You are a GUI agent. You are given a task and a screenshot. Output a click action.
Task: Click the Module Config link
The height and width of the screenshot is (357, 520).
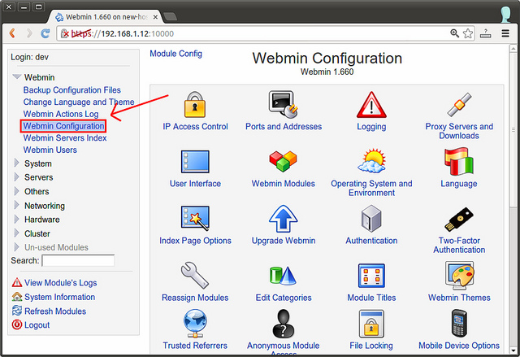coord(175,54)
